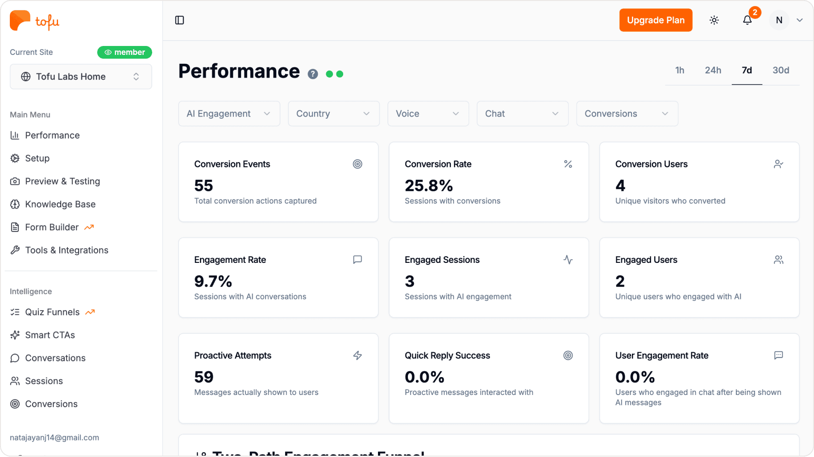Click percent icon on Conversion Rate card
The width and height of the screenshot is (814, 457).
tap(568, 164)
